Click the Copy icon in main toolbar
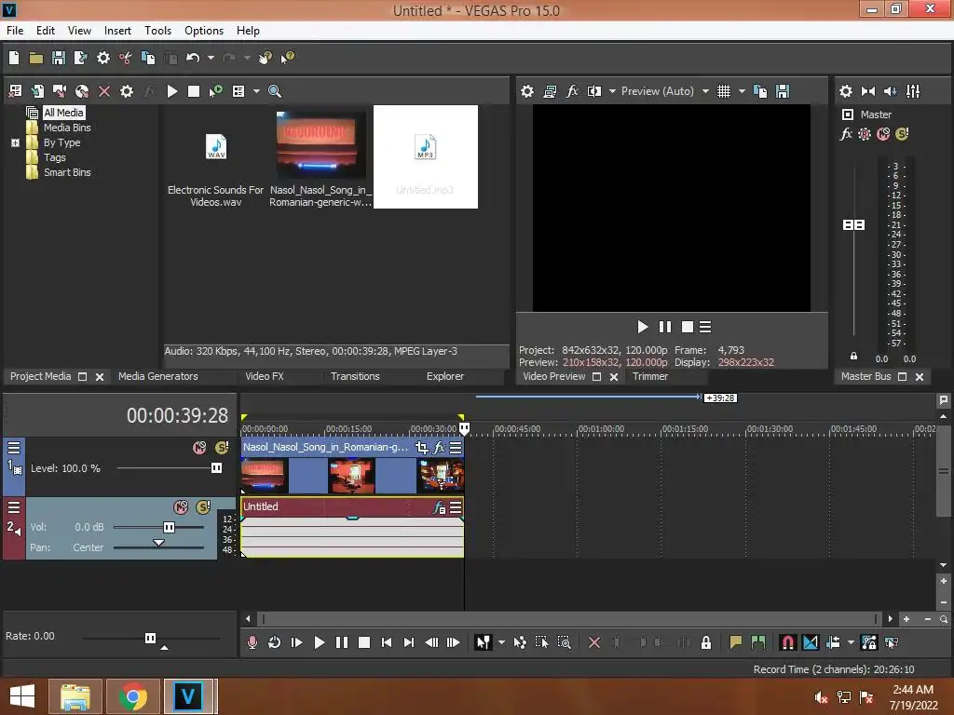Viewport: 954px width, 715px height. click(148, 58)
